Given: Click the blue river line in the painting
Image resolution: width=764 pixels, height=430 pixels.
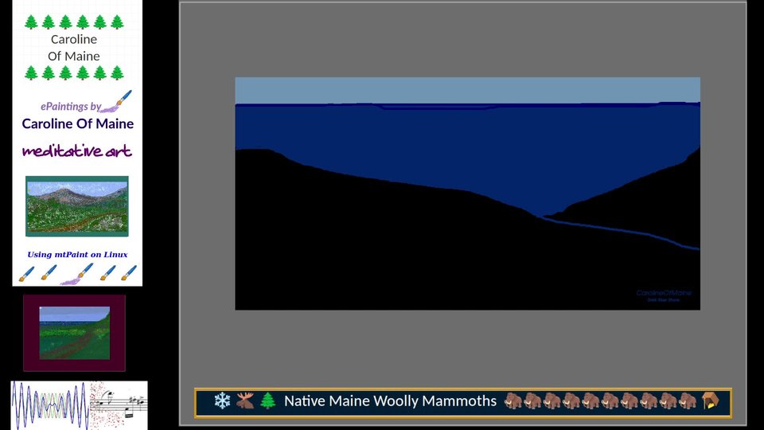Looking at the screenshot, I should 622,232.
